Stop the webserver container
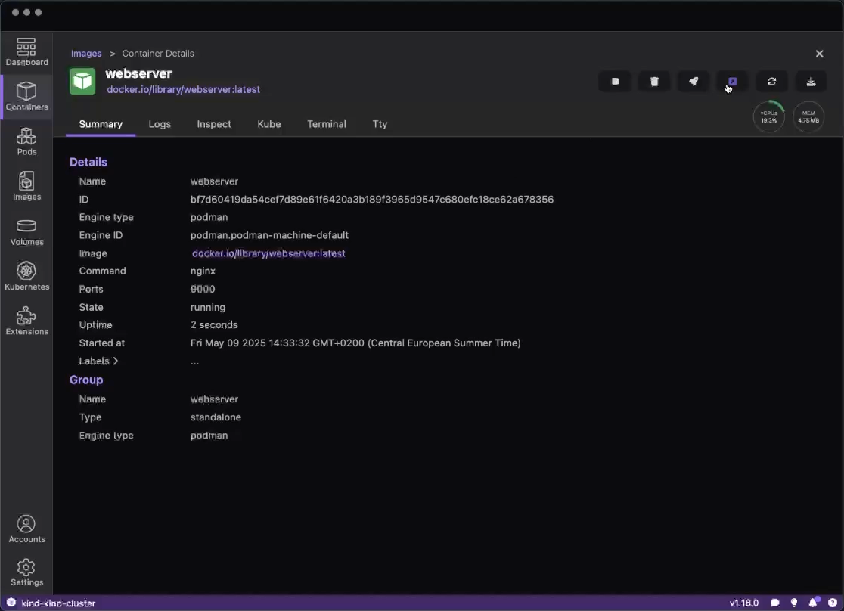 (x=616, y=82)
